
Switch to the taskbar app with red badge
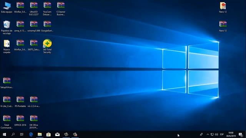75,135
